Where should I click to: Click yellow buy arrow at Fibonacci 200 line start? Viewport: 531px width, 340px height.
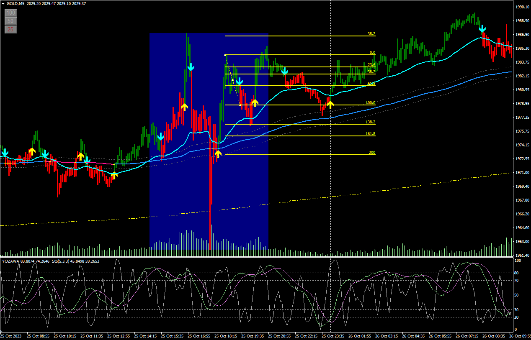pos(218,153)
